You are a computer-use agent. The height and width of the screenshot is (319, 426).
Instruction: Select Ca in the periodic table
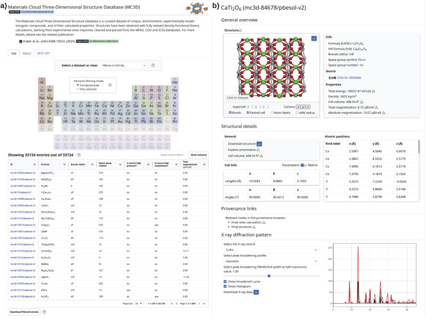(x=50, y=105)
